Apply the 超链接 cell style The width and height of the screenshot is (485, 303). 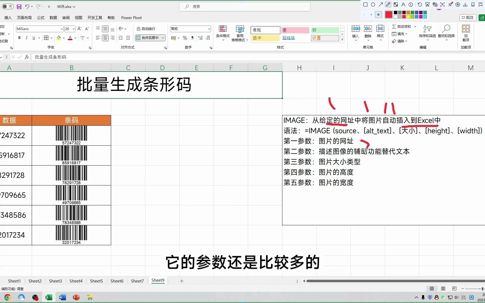(295, 38)
